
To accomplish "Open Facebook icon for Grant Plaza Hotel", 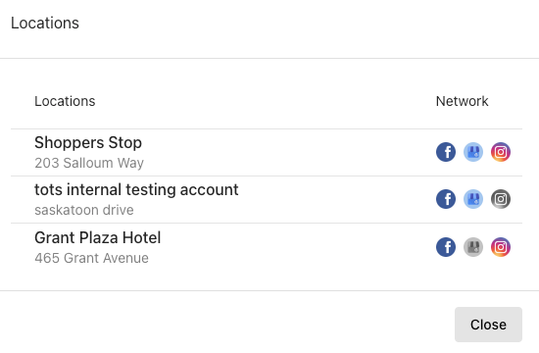I will [x=446, y=247].
